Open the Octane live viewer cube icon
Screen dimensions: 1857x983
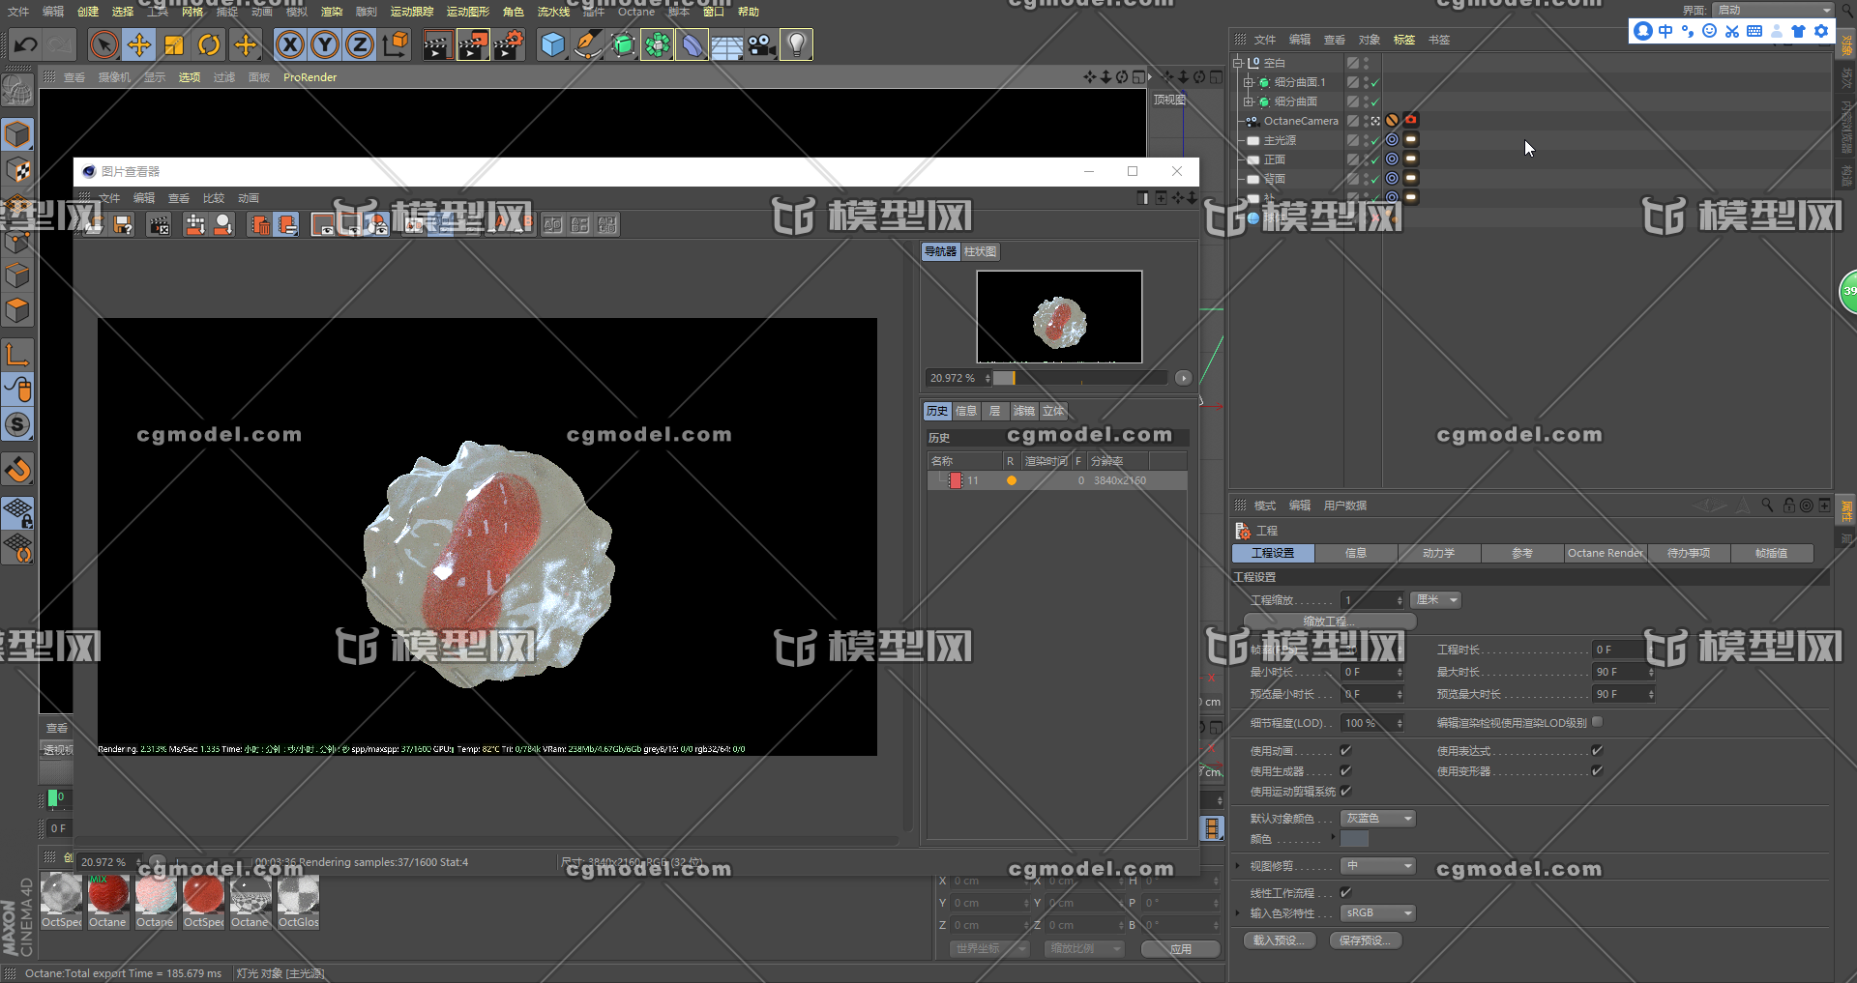tap(552, 44)
